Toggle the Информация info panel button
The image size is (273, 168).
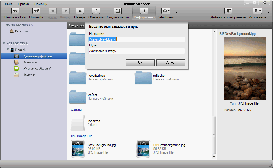coord(144,11)
